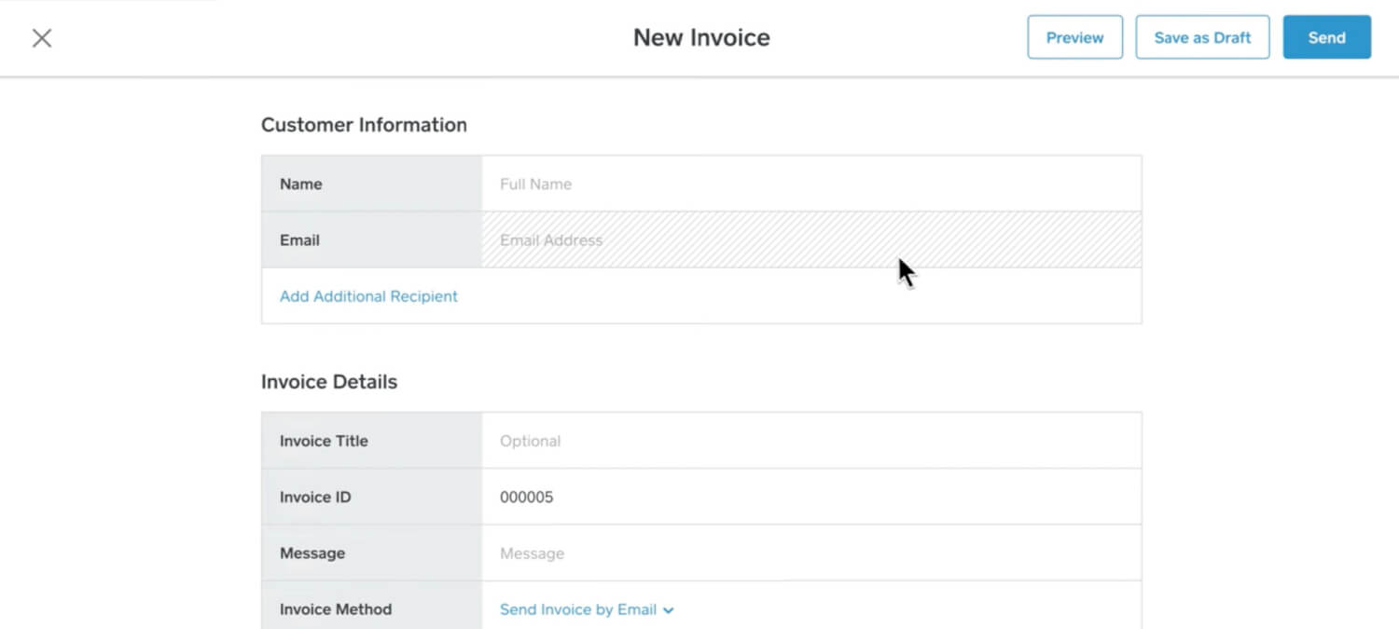Viewport: 1399px width, 629px height.
Task: Add an additional recipient
Action: (x=367, y=295)
